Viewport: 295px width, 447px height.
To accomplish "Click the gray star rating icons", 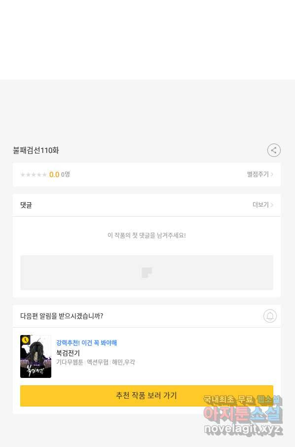I will [34, 175].
